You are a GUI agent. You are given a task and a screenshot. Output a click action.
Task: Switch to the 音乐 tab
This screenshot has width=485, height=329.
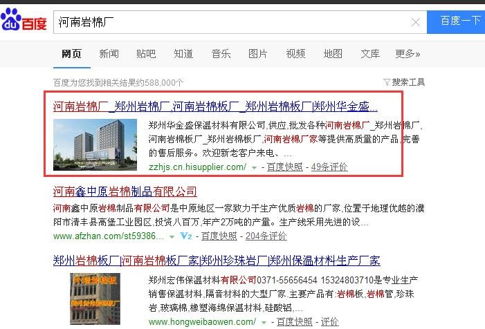pyautogui.click(x=221, y=54)
